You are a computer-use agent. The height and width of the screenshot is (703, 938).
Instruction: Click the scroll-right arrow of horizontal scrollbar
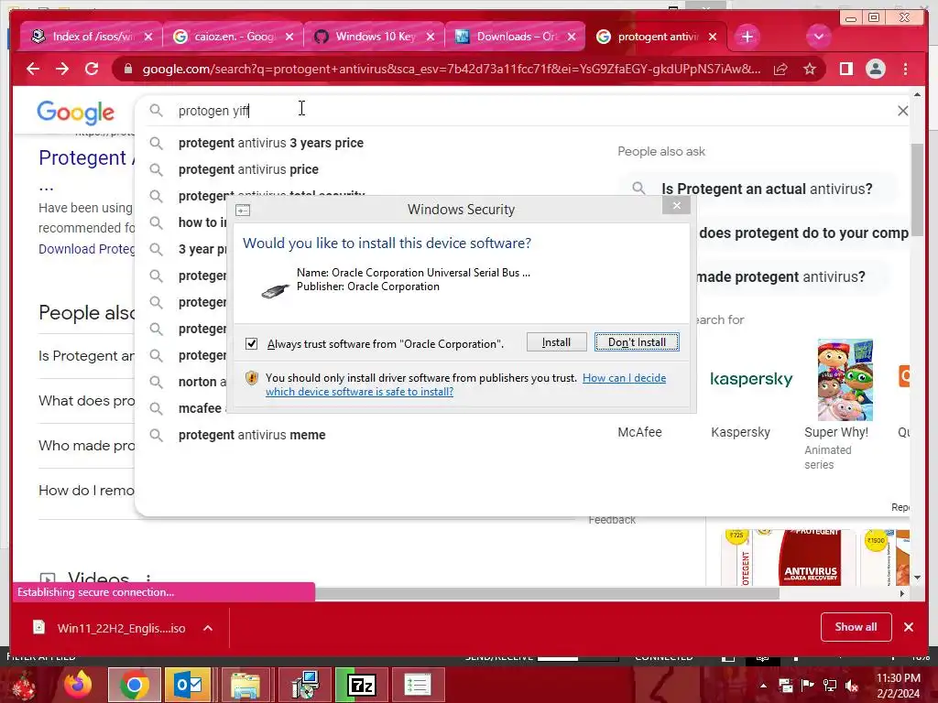click(902, 593)
